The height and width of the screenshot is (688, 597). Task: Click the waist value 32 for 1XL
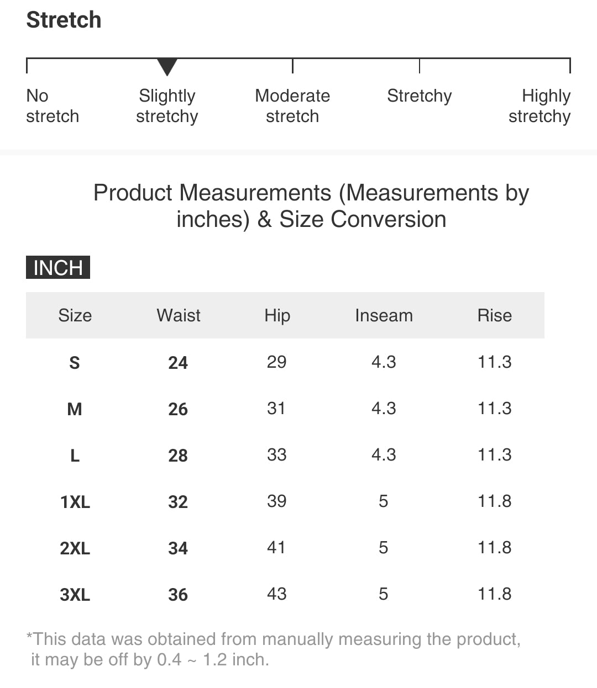click(x=178, y=502)
